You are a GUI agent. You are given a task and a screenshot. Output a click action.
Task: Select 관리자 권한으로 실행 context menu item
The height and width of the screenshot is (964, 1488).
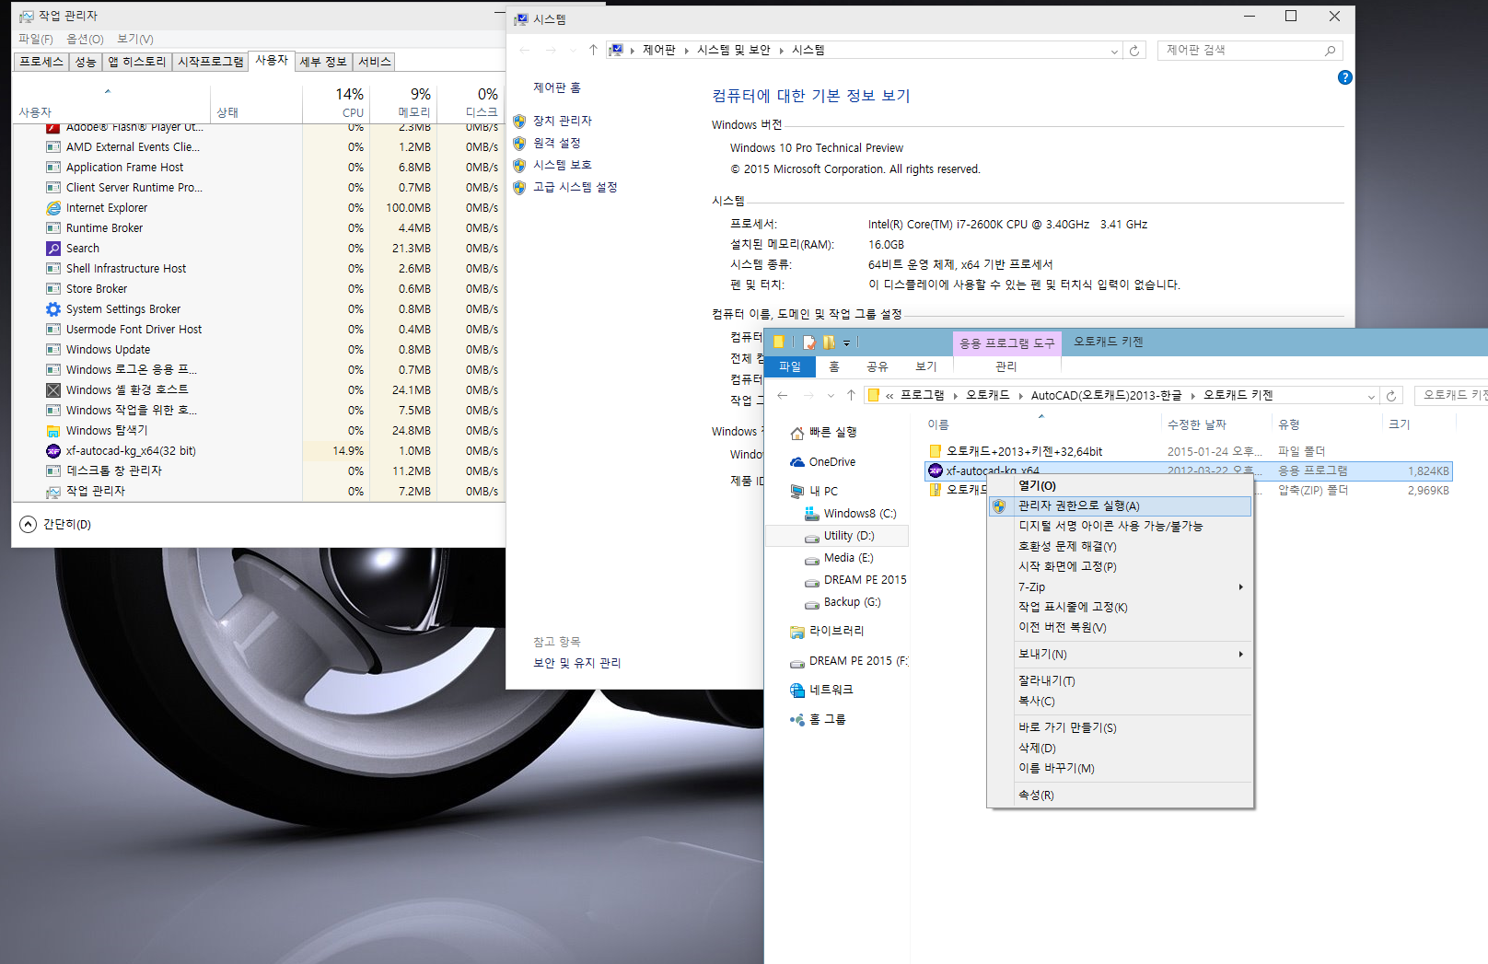coord(1120,506)
